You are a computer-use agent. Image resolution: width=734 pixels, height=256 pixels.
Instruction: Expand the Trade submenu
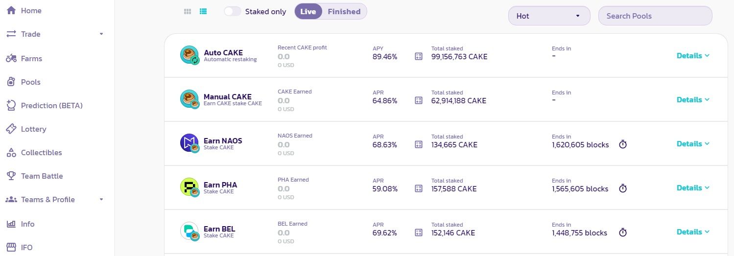click(101, 34)
